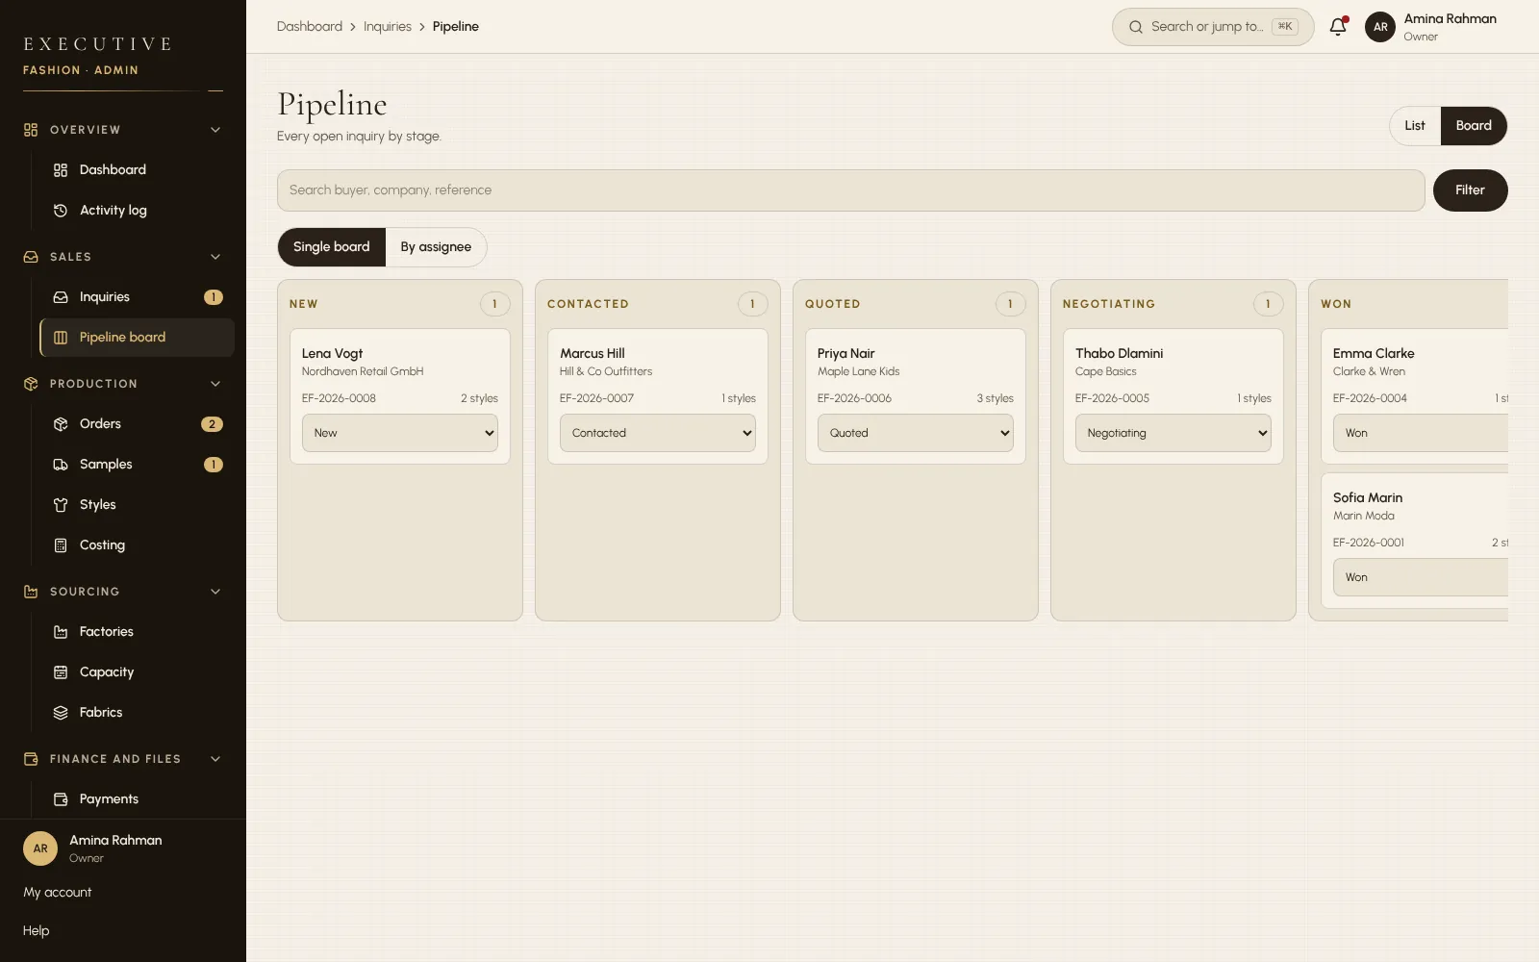This screenshot has width=1539, height=962.
Task: Open Thabo Dlamini's Negotiating dropdown
Action: [x=1173, y=433]
